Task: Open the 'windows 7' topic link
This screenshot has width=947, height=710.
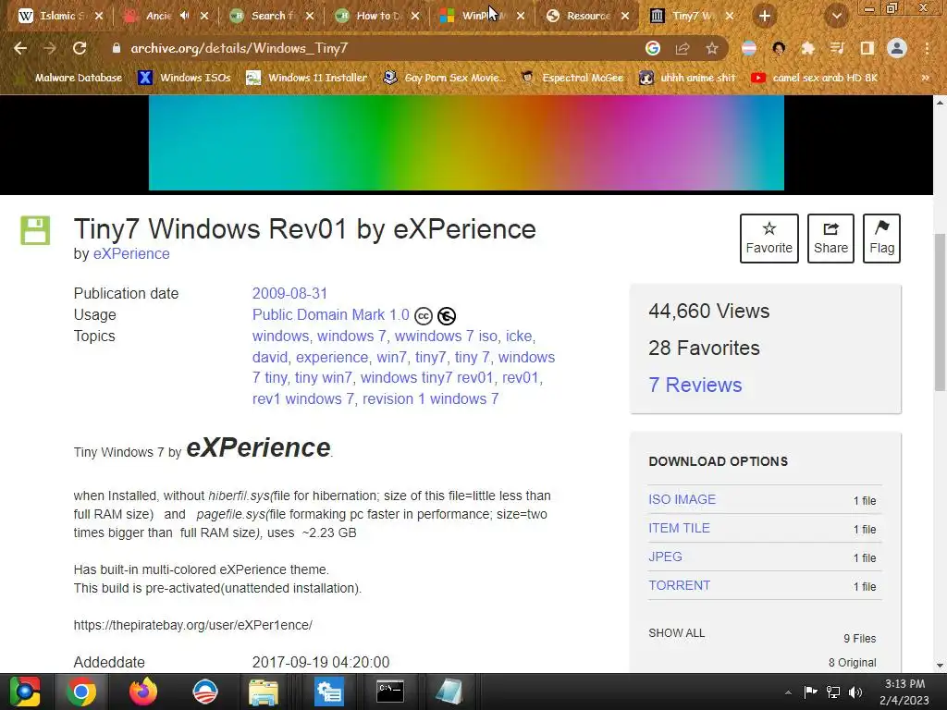Action: (351, 336)
